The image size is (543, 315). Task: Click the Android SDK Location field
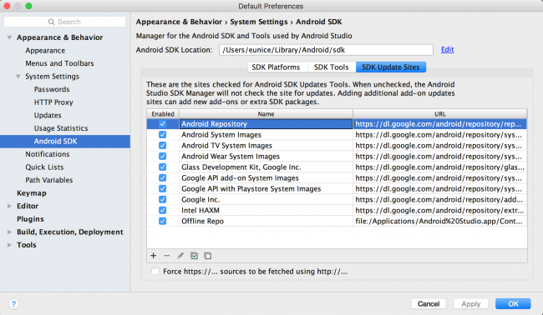pyautogui.click(x=326, y=50)
